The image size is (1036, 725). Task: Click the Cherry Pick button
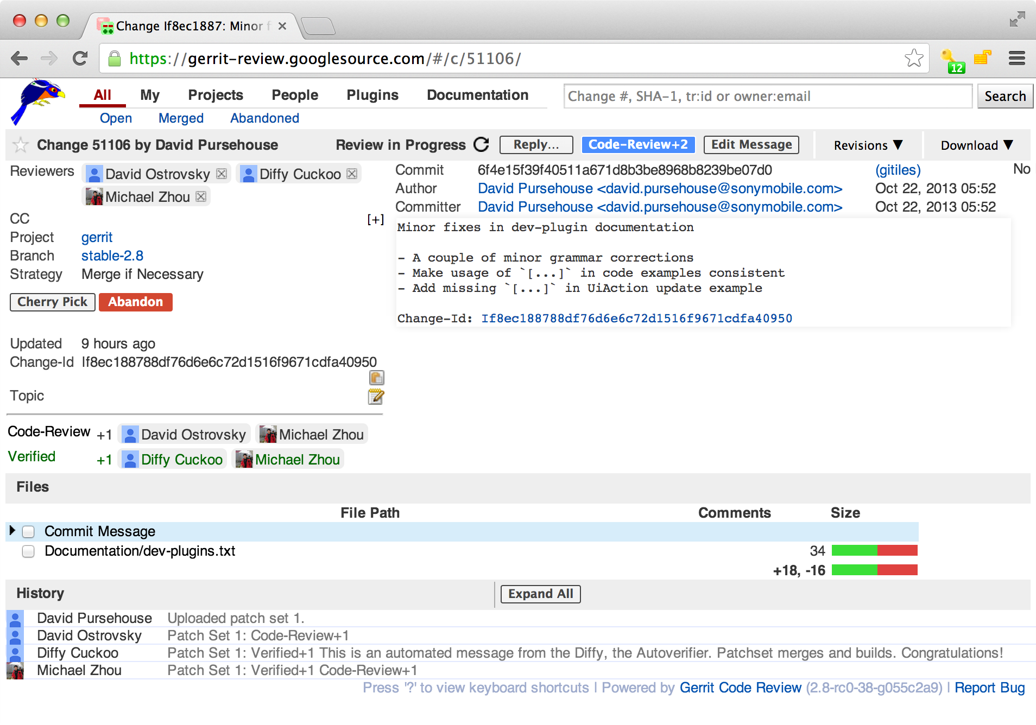[52, 302]
